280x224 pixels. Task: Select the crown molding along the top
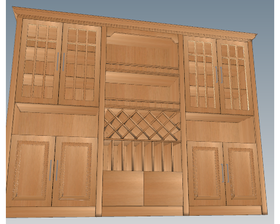pos(135,22)
